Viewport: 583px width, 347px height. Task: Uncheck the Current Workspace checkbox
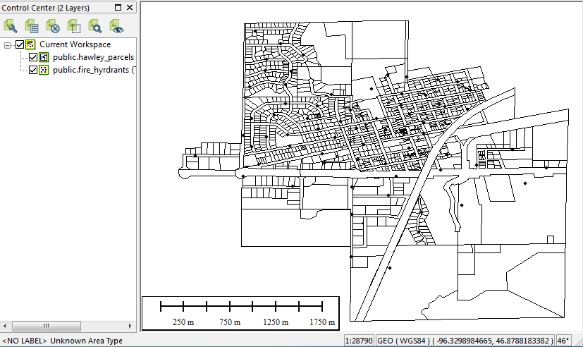[20, 45]
